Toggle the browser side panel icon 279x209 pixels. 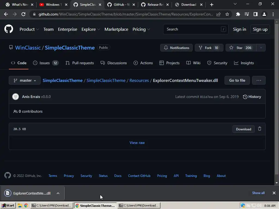tap(256, 14)
